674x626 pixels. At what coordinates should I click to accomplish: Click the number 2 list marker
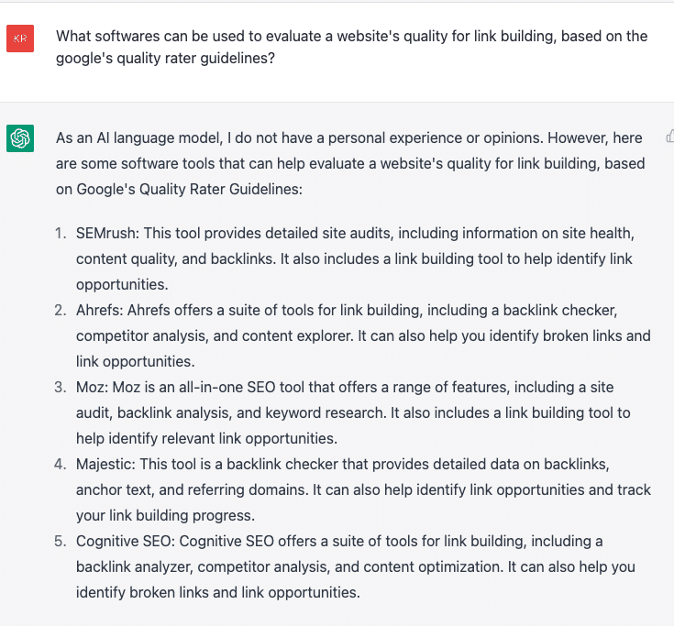60,310
